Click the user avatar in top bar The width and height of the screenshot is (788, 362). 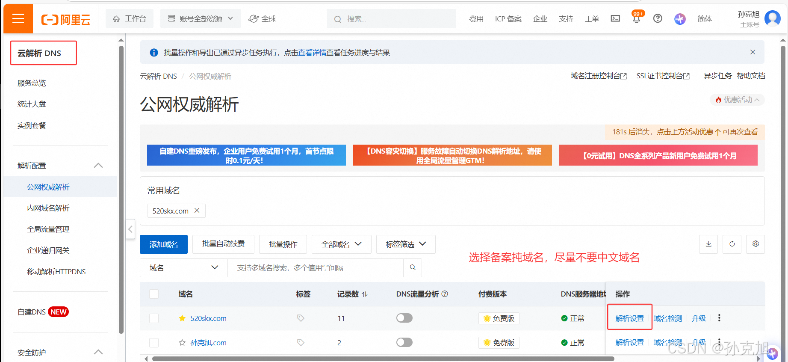tap(772, 18)
